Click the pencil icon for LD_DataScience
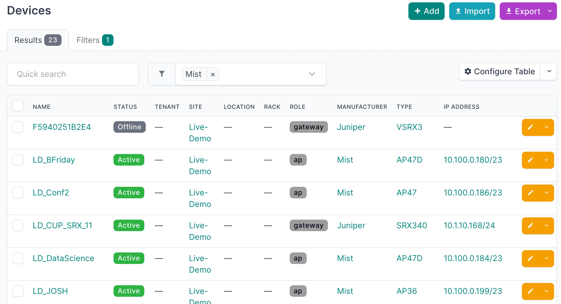 tap(530, 258)
